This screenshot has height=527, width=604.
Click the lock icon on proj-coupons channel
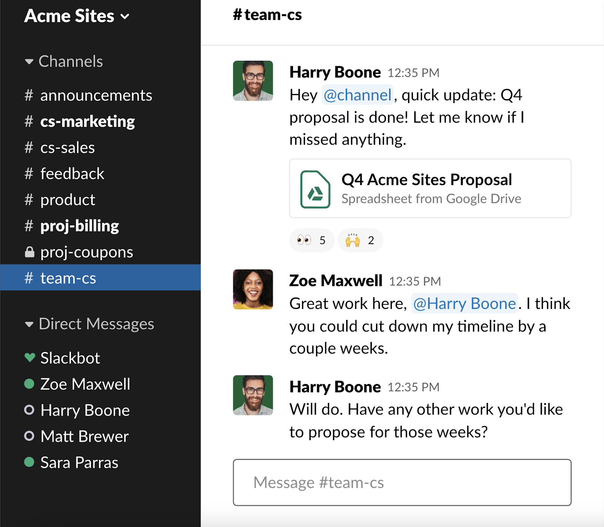29,252
